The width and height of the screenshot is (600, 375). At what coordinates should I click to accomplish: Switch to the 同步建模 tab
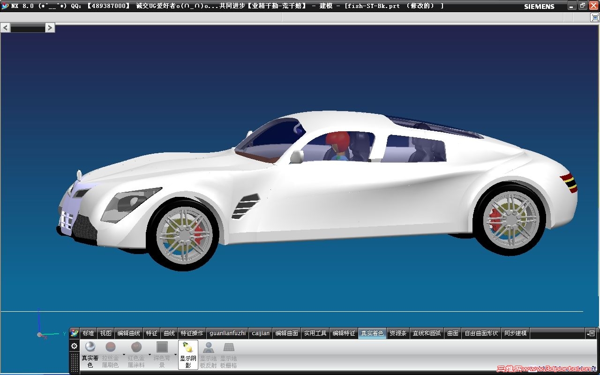tap(515, 333)
